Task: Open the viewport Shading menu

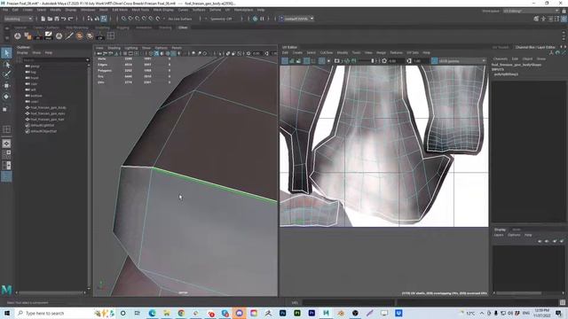Action: pos(114,48)
